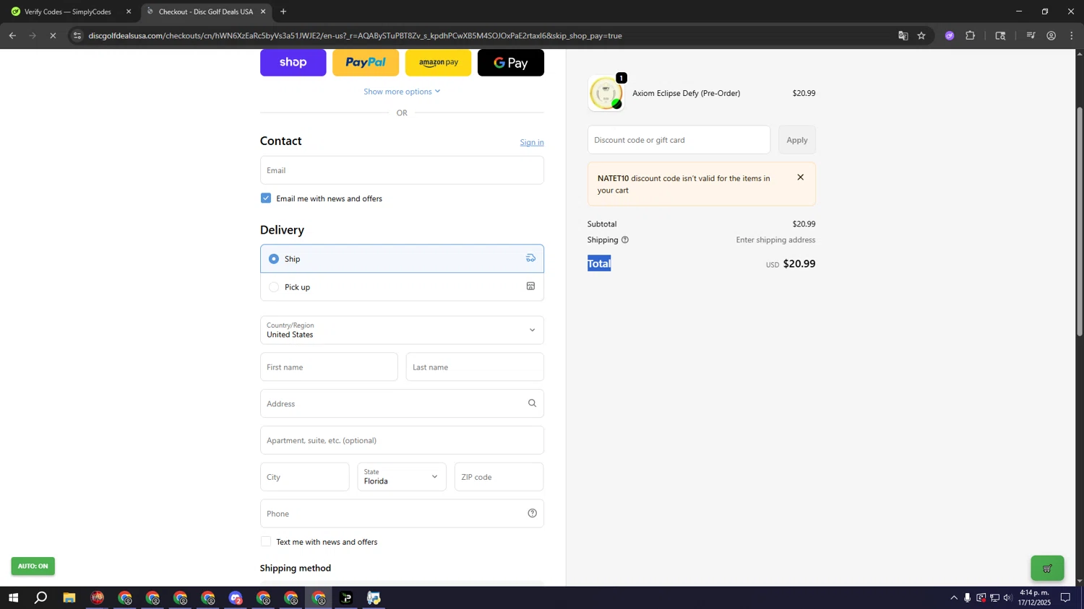1084x609 pixels.
Task: Open the Windows notification center icon
Action: point(1065,597)
